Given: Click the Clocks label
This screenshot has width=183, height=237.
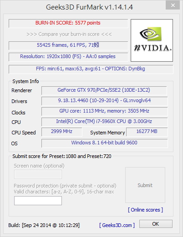Looking at the screenshot, I should 18,113.
